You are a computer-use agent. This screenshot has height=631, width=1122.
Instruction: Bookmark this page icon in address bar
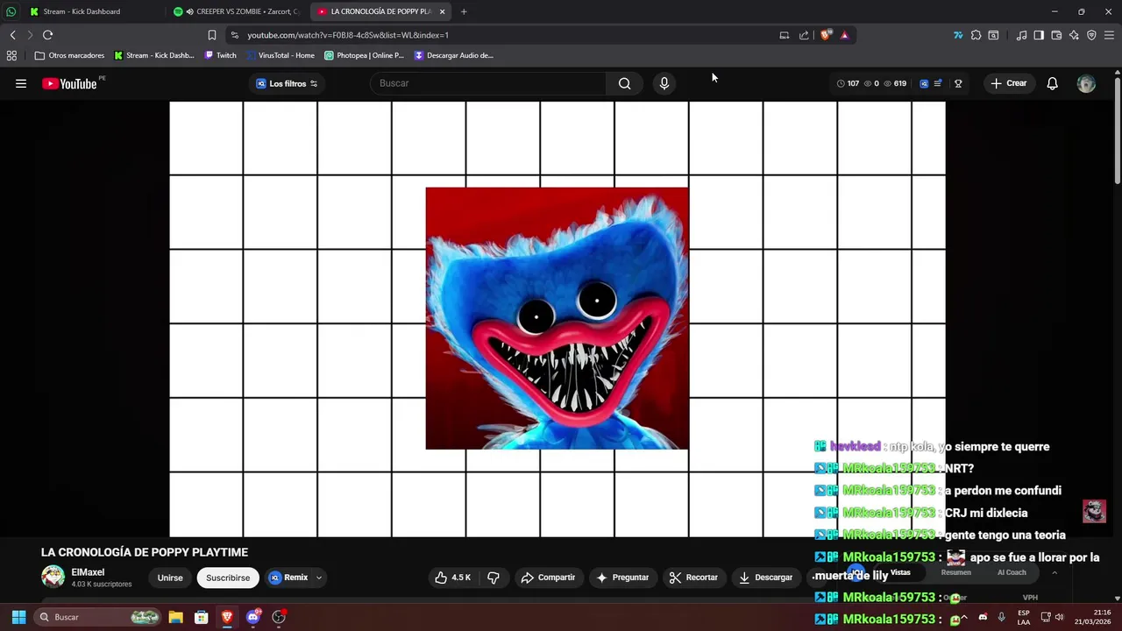[x=212, y=35]
